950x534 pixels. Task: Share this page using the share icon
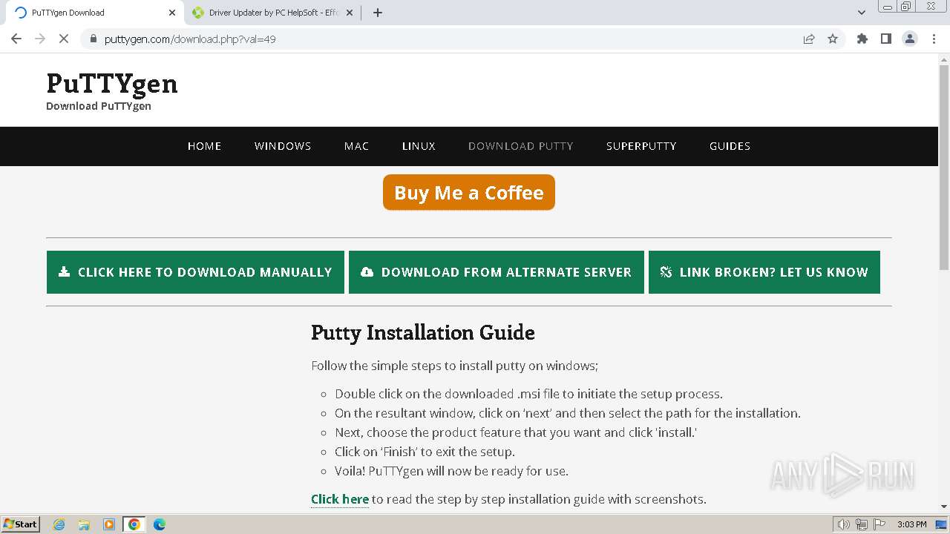(809, 39)
